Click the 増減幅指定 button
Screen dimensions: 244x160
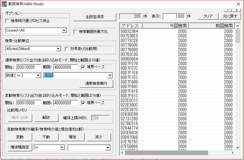[20, 147]
